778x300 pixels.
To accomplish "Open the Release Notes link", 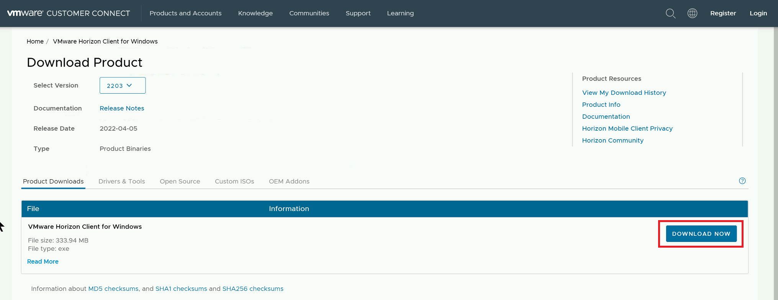I will (x=122, y=108).
